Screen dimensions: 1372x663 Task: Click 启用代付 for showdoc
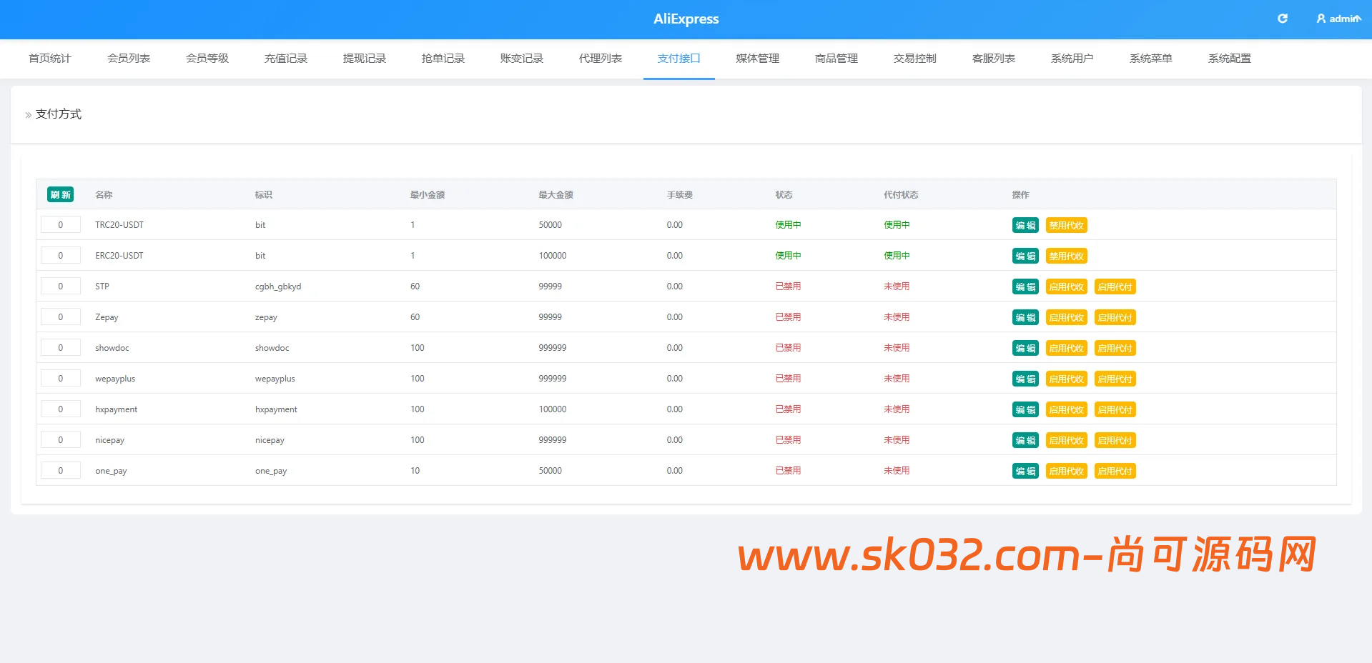tap(1115, 348)
